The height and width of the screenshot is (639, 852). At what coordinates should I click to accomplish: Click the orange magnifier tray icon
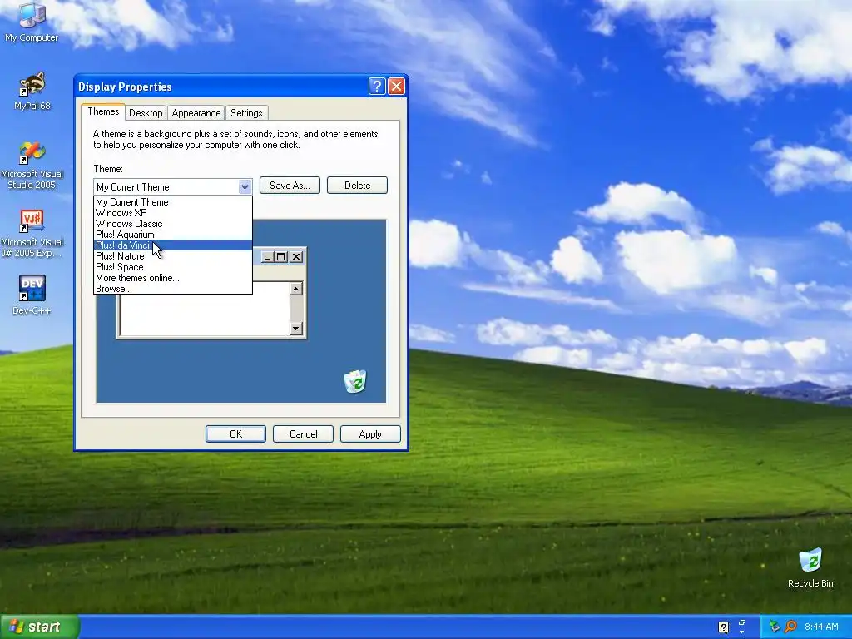790,627
